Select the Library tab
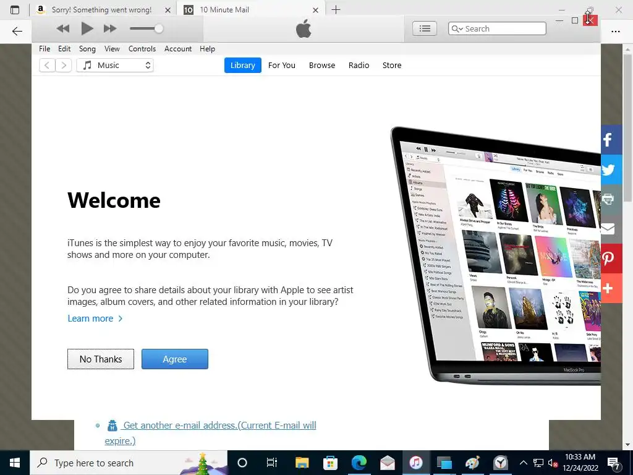 point(242,65)
